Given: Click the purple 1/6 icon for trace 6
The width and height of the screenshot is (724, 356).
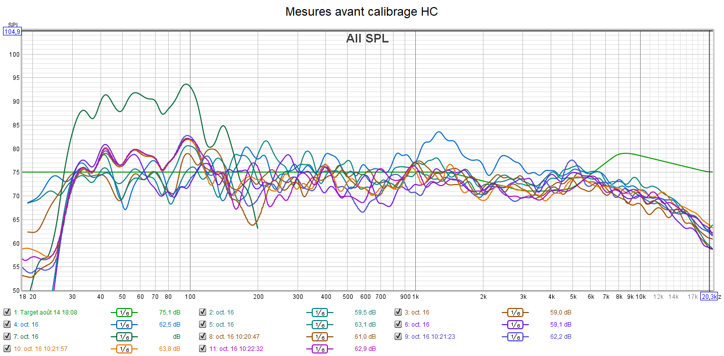Looking at the screenshot, I should coord(515,325).
